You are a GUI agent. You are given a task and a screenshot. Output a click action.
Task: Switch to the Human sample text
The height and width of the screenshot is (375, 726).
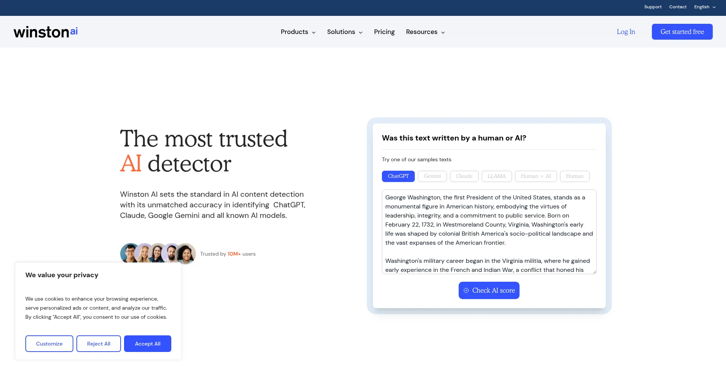[x=574, y=176]
